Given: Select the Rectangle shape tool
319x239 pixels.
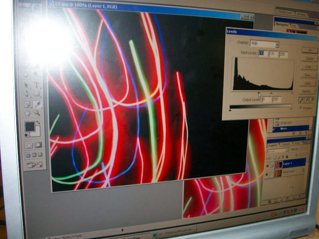Looking at the screenshot, I should (37, 94).
